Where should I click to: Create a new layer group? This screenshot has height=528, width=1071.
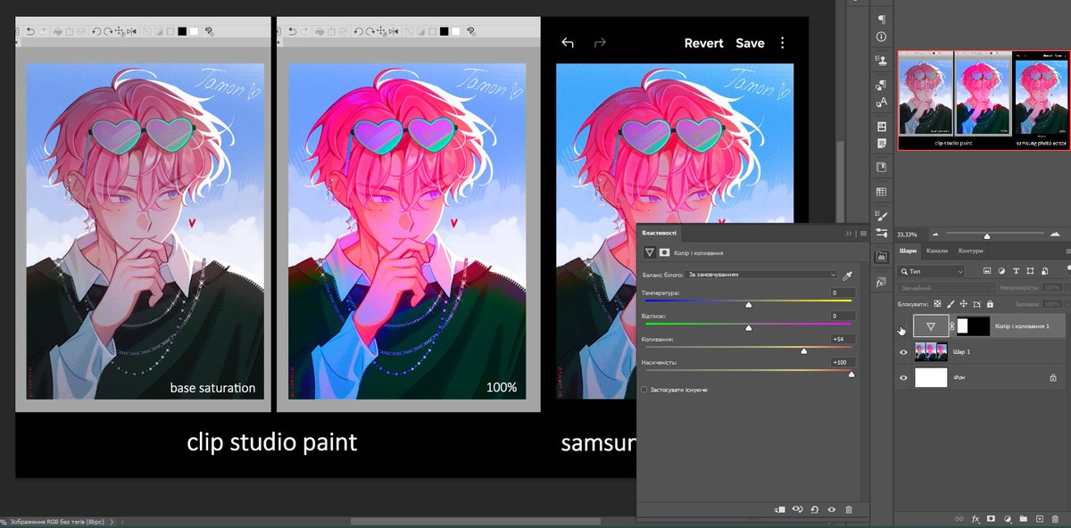(x=1023, y=518)
